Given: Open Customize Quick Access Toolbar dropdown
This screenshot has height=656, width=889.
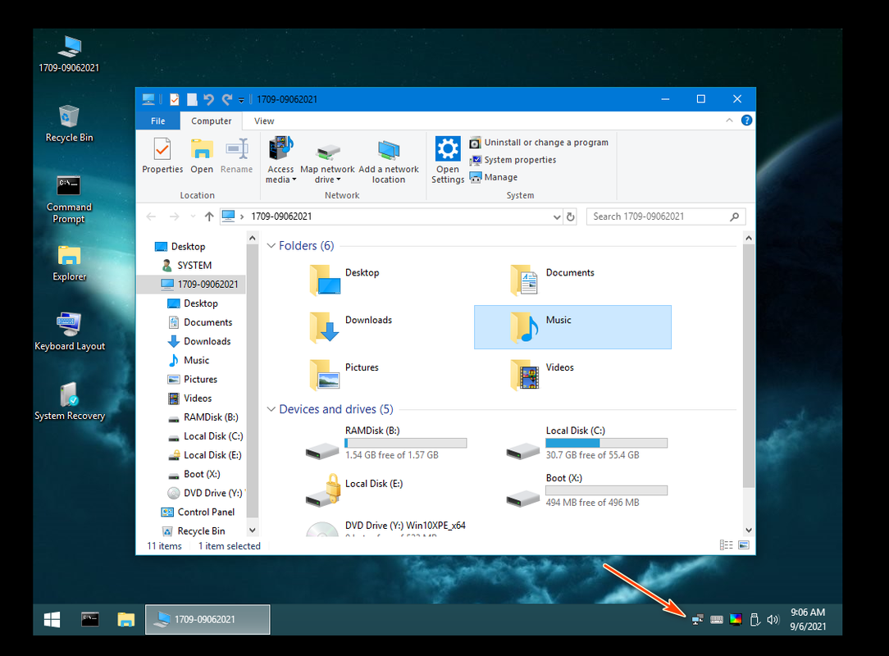Looking at the screenshot, I should click(241, 100).
